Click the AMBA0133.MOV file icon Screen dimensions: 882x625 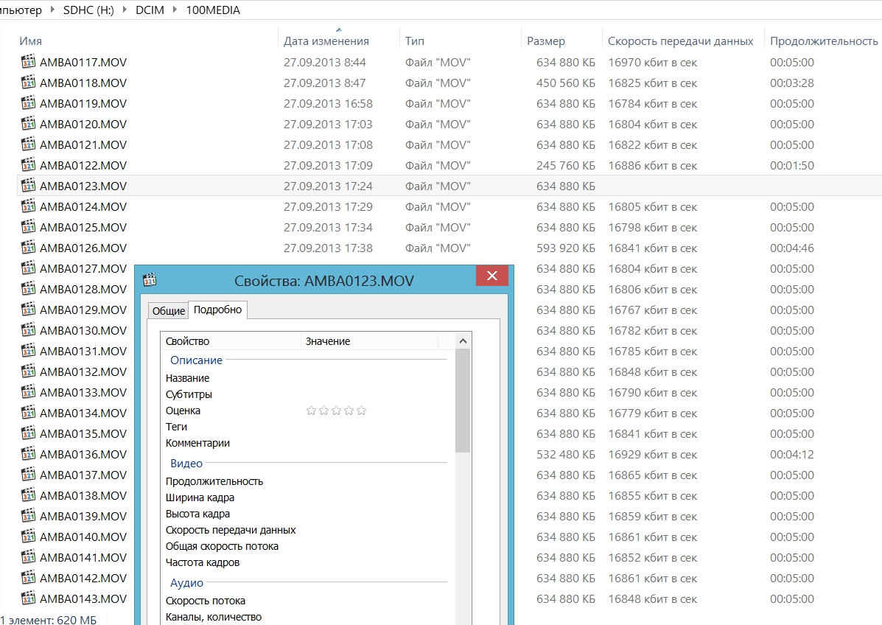click(x=29, y=392)
